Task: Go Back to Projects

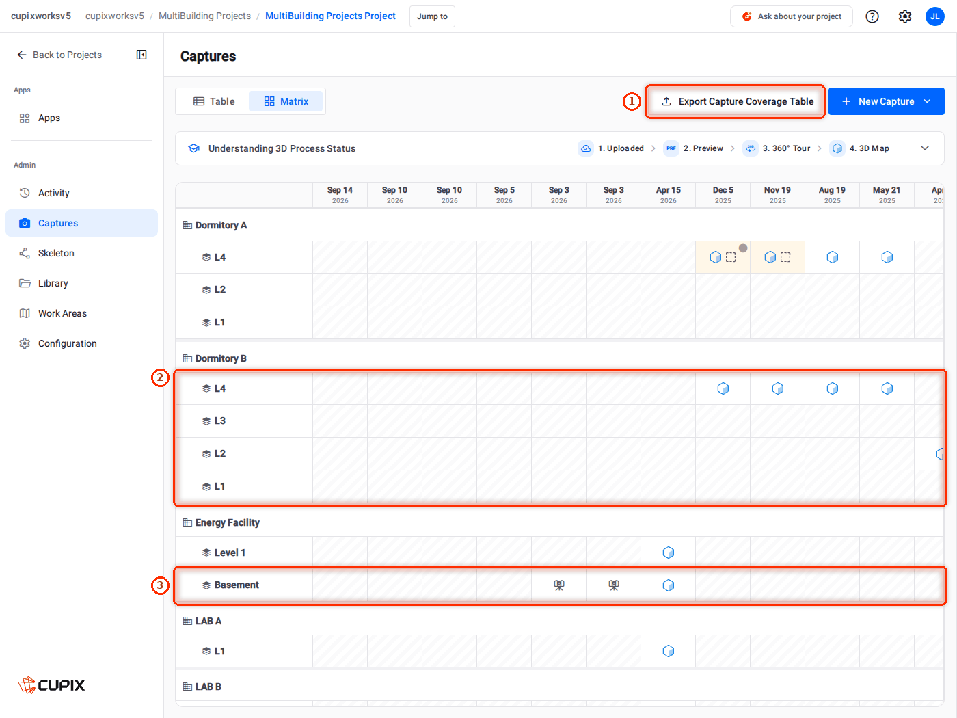Action: pos(59,55)
